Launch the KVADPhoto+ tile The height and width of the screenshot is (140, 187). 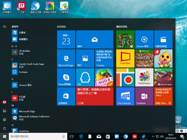click(x=144, y=77)
